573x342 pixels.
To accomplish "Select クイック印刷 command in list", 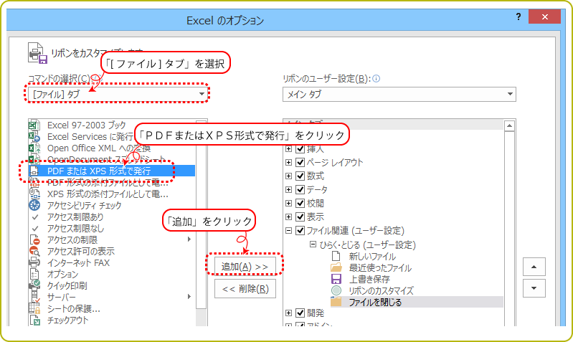I will coord(67,286).
